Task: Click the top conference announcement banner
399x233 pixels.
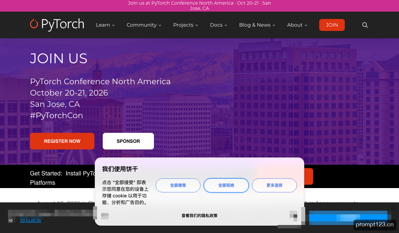Action: [199, 6]
